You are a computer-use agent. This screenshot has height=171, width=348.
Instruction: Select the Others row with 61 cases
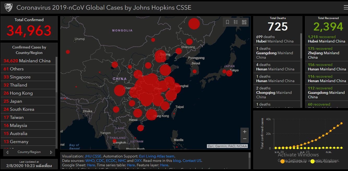click(28, 69)
